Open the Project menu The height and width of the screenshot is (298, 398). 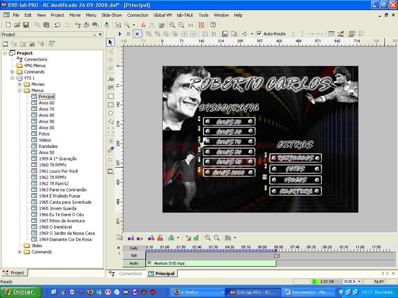(58, 15)
